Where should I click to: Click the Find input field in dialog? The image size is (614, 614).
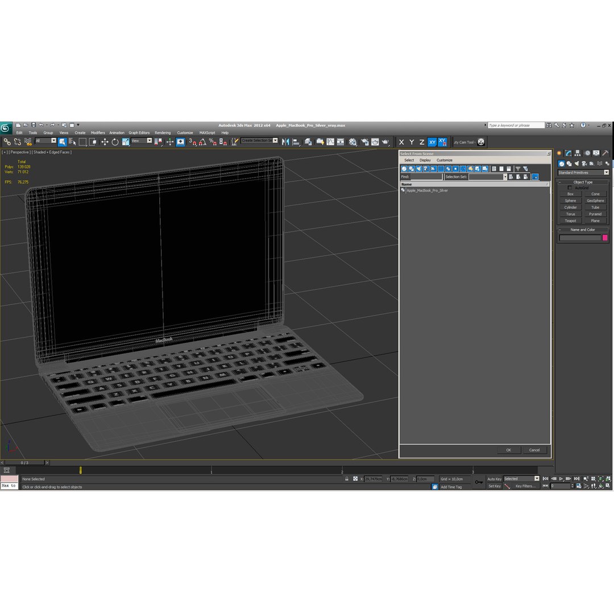click(x=426, y=177)
